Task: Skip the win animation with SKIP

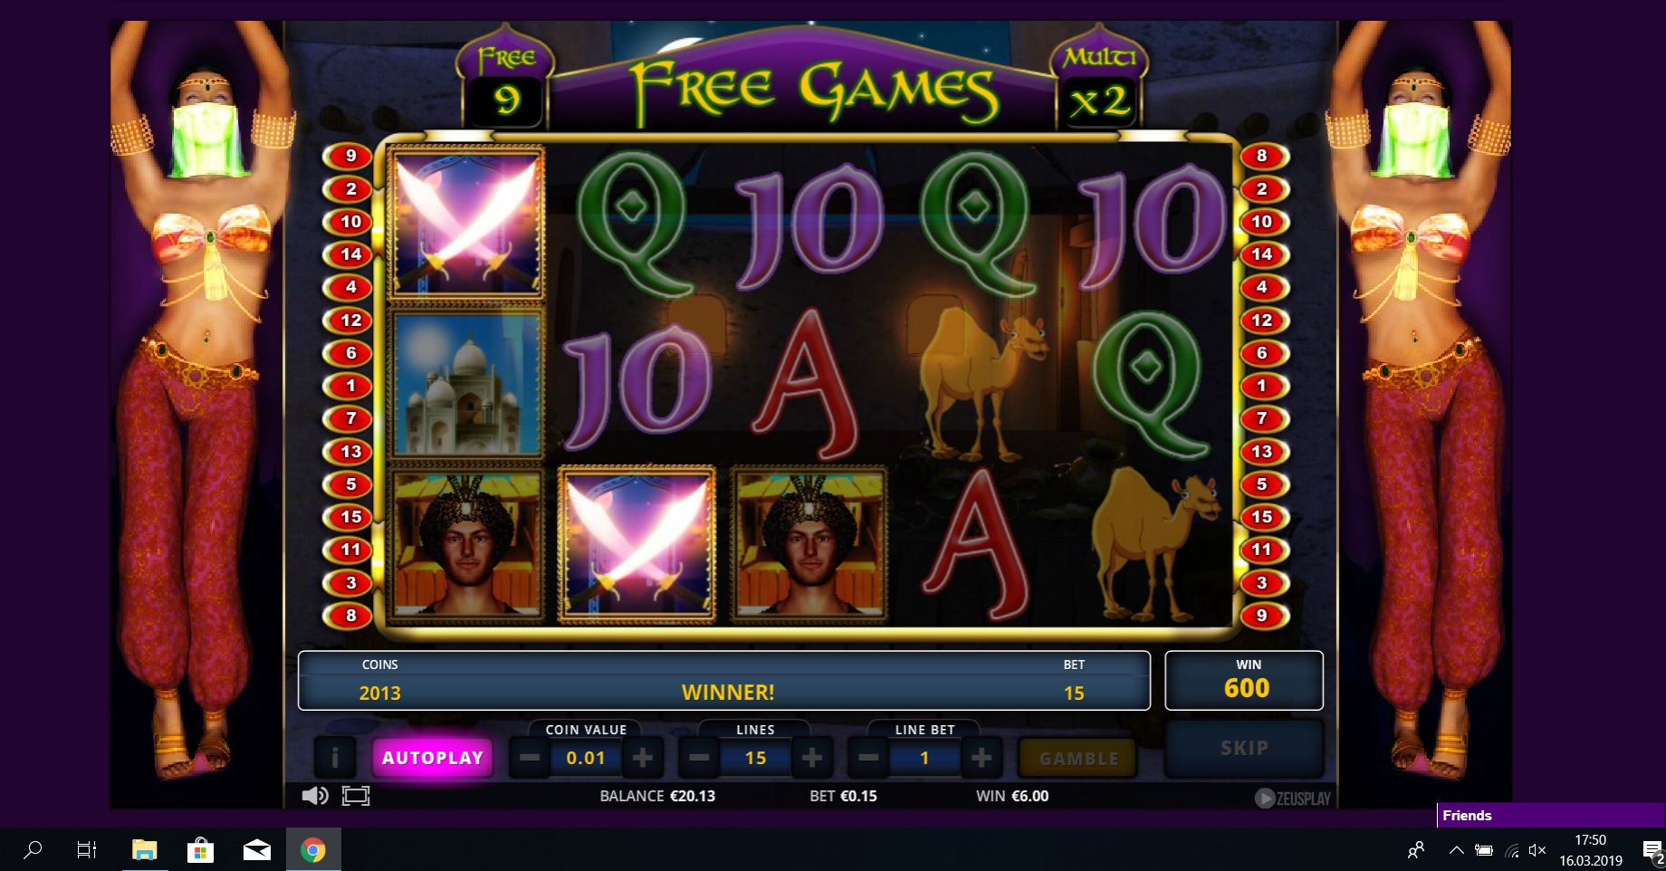Action: click(x=1244, y=748)
